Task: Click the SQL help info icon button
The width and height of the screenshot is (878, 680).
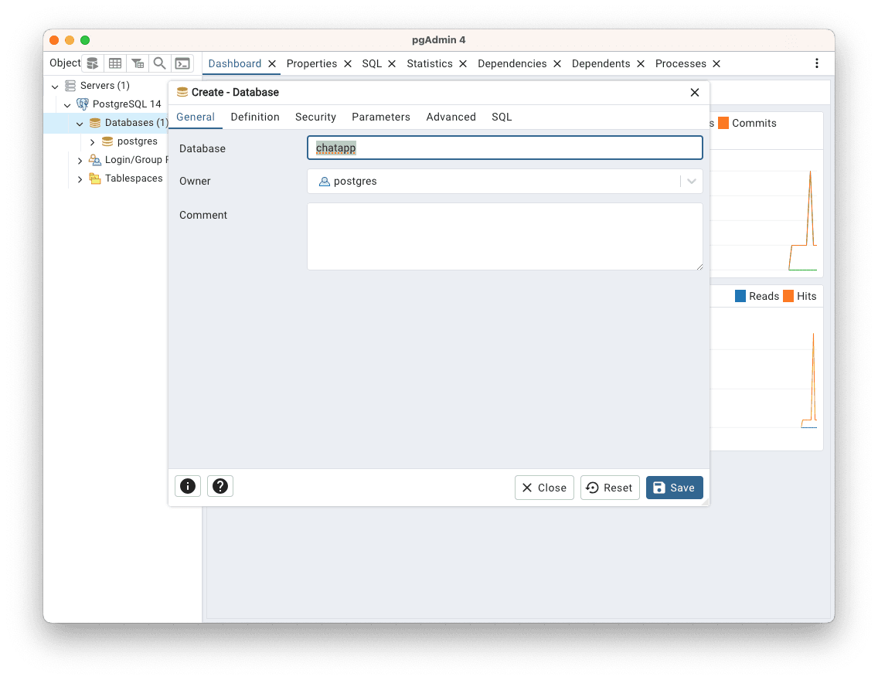Action: pos(188,486)
